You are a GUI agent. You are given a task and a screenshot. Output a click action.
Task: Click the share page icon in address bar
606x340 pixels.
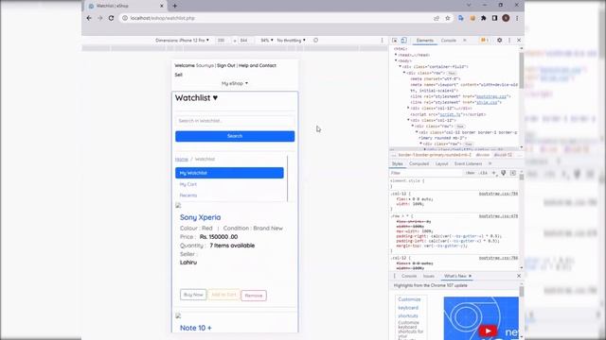tap(437, 18)
